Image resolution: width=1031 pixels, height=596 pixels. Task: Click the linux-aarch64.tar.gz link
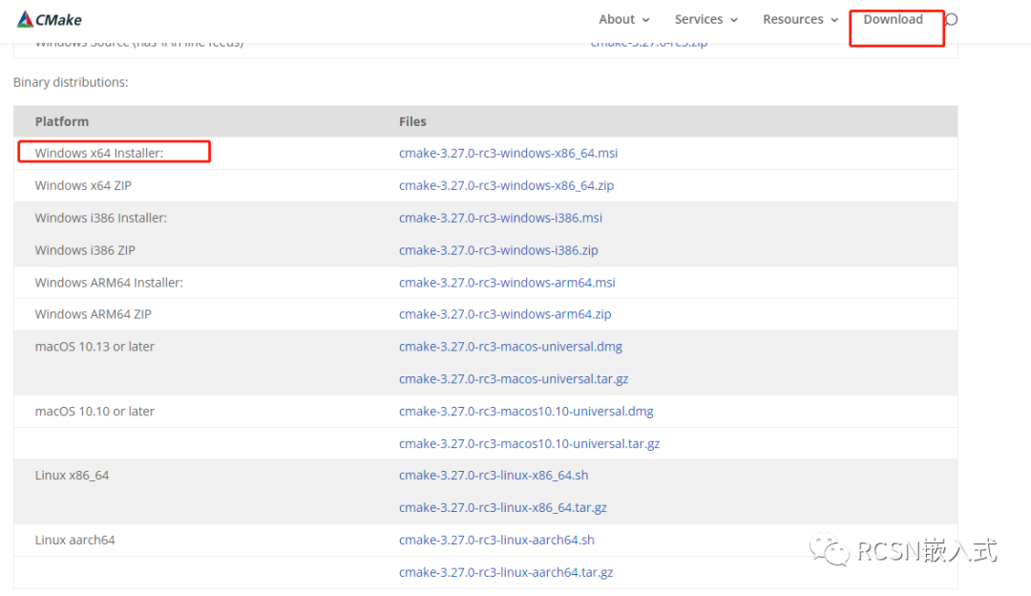click(x=506, y=573)
